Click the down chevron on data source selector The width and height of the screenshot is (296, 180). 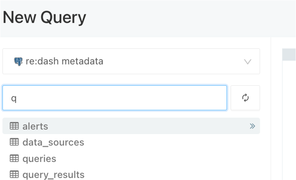tap(247, 62)
